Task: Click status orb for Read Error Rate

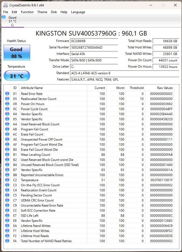Action: tap(7, 94)
